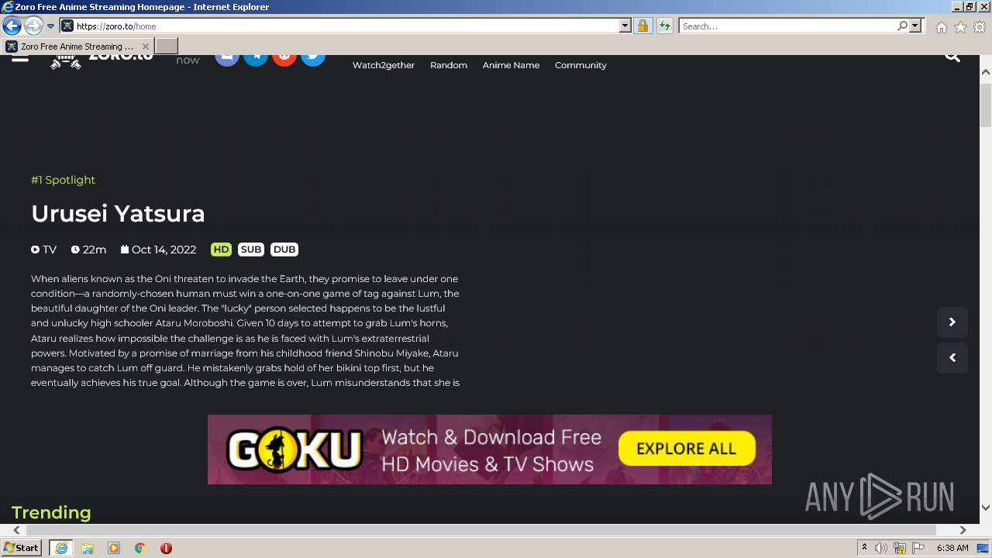Viewport: 992px width, 558px height.
Task: Go to previous spotlight slide
Action: [952, 358]
